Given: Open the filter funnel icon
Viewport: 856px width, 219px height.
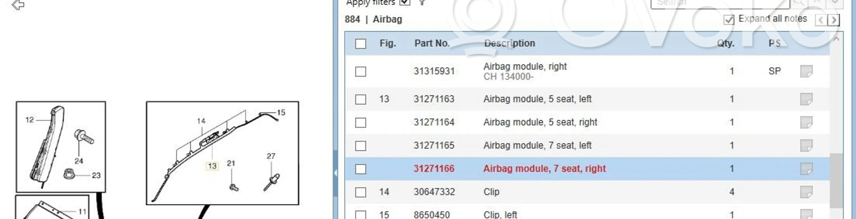Looking at the screenshot, I should [422, 3].
